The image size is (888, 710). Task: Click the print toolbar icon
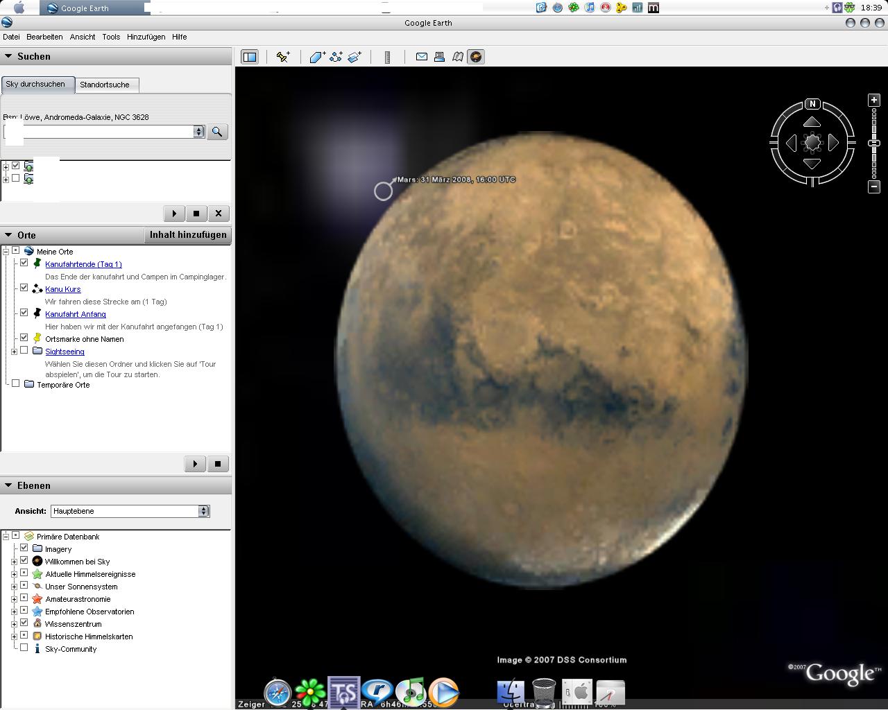tap(439, 57)
